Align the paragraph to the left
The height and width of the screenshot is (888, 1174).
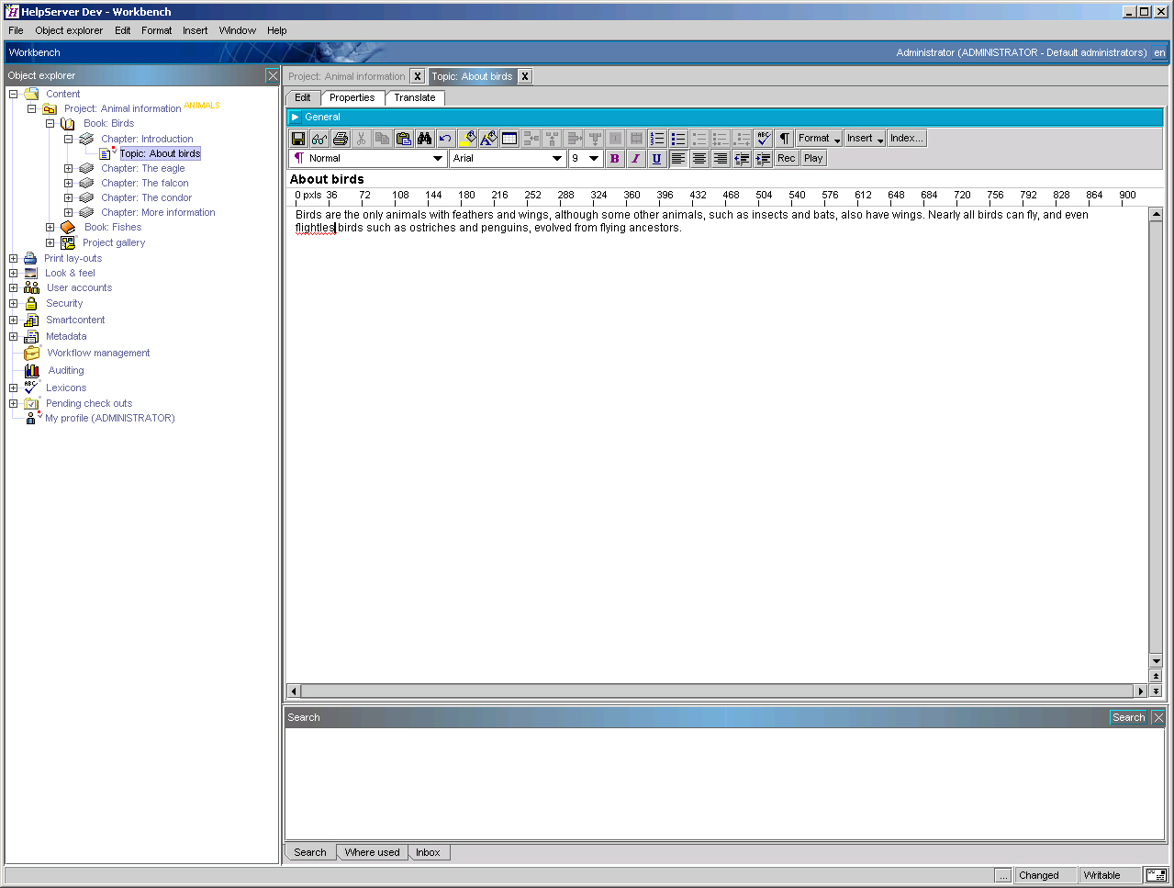coord(678,159)
